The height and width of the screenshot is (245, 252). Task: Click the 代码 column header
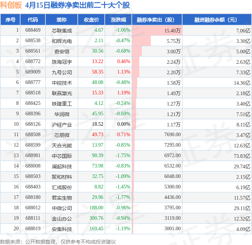pyautogui.click(x=33, y=19)
